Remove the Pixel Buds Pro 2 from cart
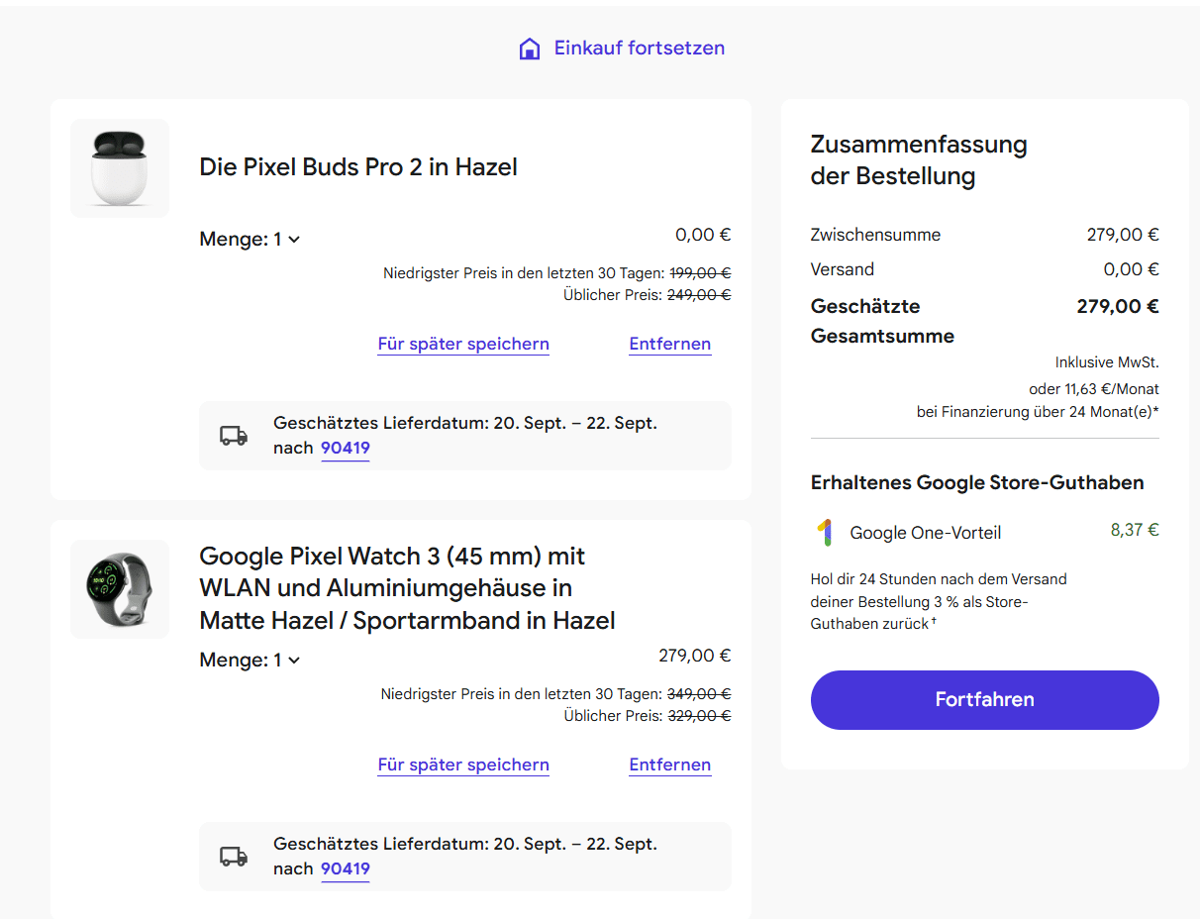This screenshot has height=919, width=1200. (x=669, y=344)
